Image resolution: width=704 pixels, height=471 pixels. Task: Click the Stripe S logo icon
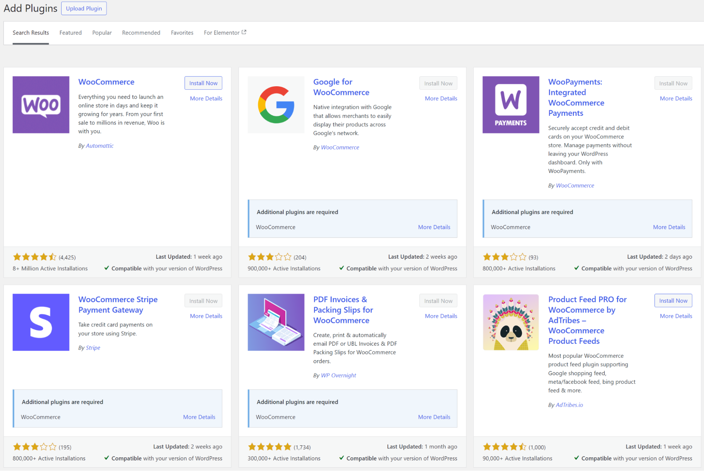point(41,322)
